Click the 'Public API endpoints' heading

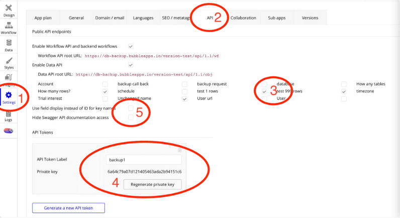click(x=52, y=32)
